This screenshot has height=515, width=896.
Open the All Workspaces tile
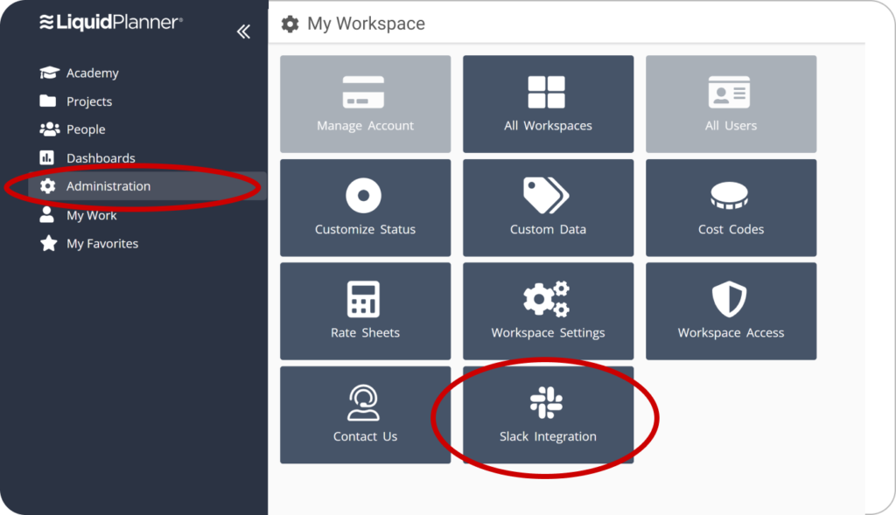point(548,104)
